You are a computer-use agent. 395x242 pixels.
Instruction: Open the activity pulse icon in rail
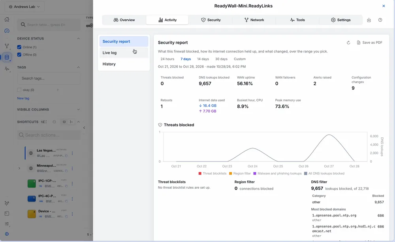point(7,69)
